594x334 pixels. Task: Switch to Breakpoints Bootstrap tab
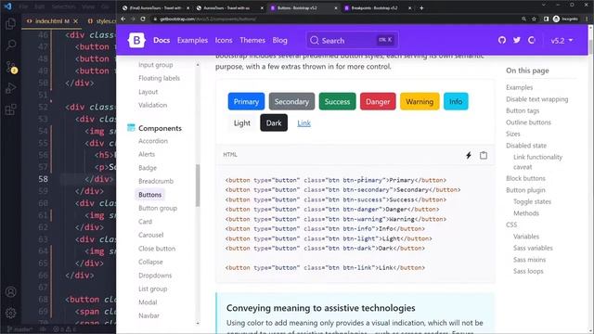tap(374, 8)
